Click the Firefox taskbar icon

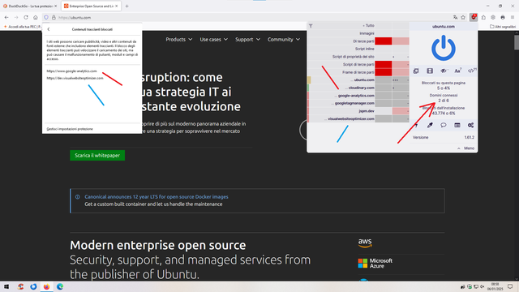click(46, 286)
